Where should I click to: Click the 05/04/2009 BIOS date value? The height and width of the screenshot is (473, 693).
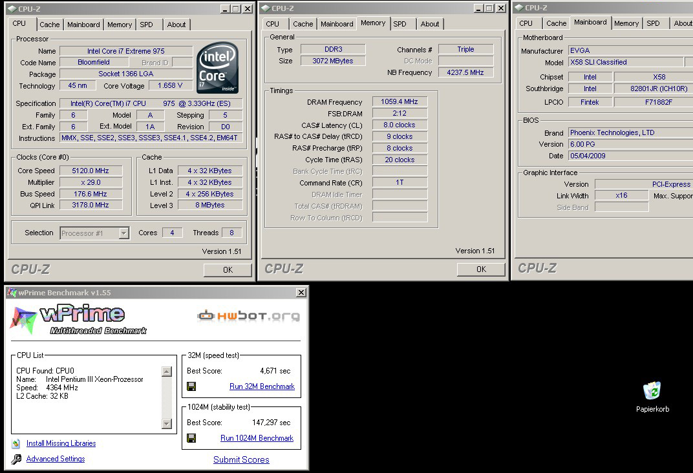(x=631, y=156)
